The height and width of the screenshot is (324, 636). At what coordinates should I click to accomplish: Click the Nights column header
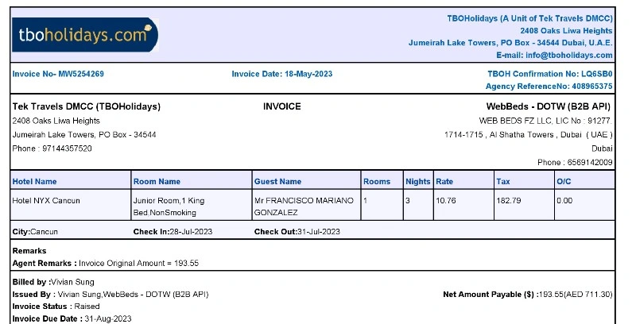click(418, 181)
